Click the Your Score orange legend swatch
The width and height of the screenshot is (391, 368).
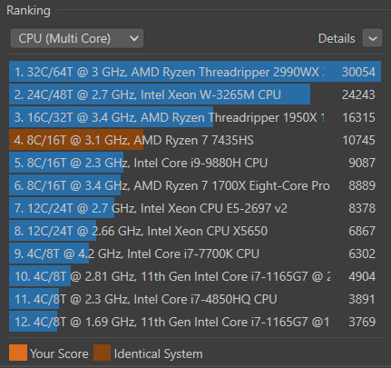tap(18, 353)
